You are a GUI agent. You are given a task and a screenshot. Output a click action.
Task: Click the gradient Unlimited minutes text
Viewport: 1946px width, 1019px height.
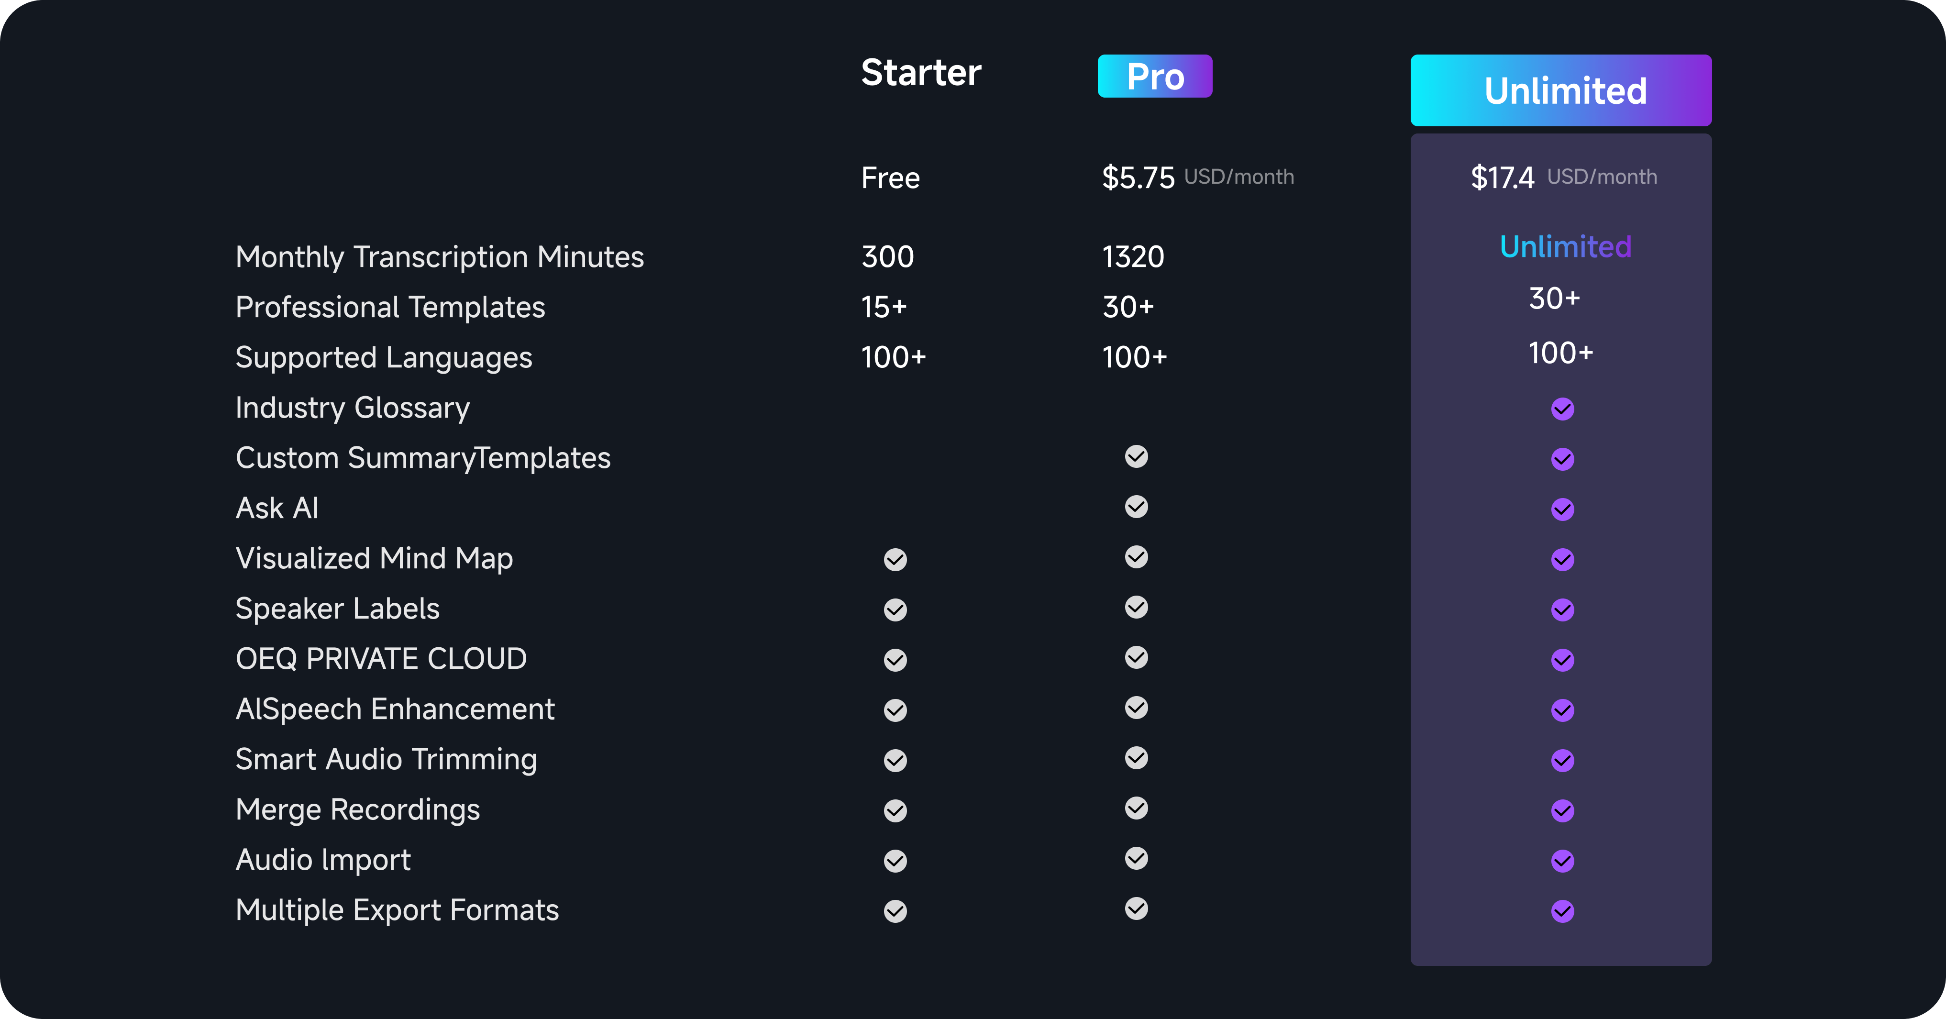(1565, 247)
